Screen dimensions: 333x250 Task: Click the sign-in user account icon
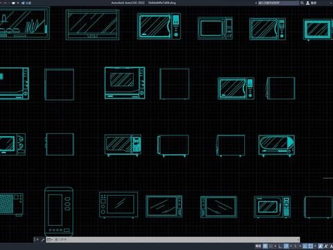[308, 3]
